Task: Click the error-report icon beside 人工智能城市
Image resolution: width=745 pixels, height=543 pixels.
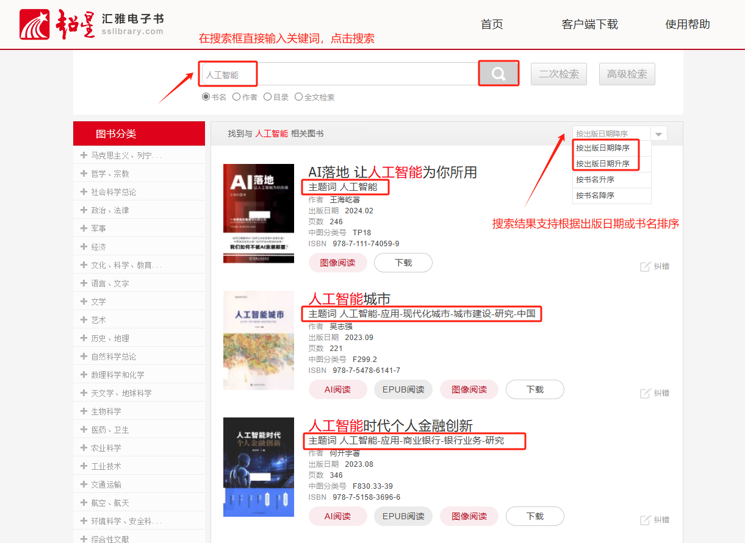Action: [x=645, y=393]
